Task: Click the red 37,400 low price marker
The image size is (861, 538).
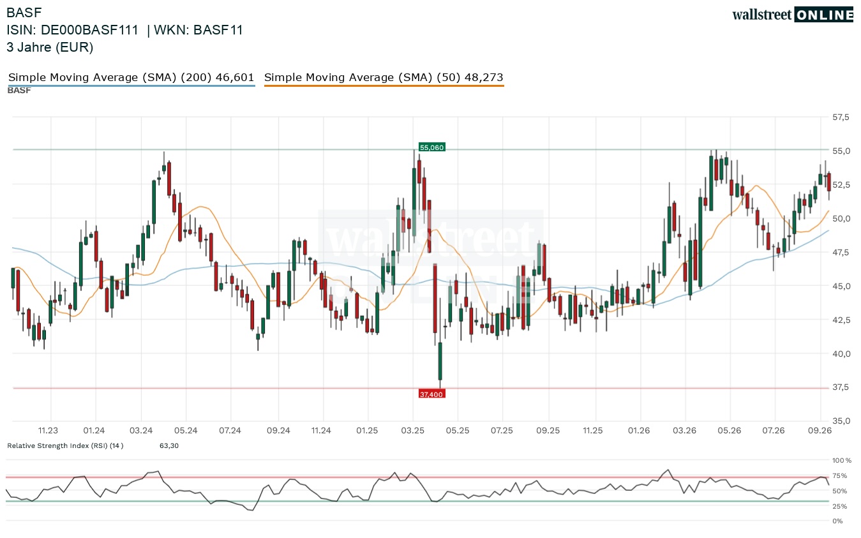Action: [x=431, y=394]
